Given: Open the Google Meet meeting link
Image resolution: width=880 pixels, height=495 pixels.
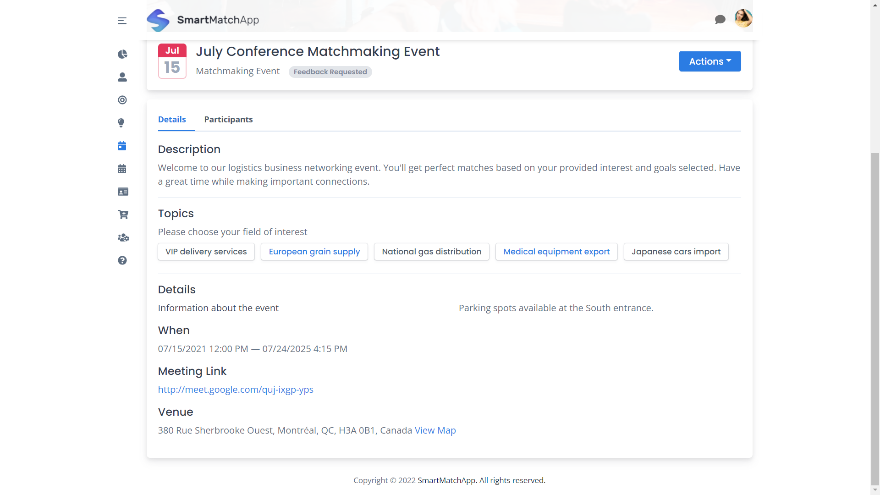Looking at the screenshot, I should [x=236, y=390].
